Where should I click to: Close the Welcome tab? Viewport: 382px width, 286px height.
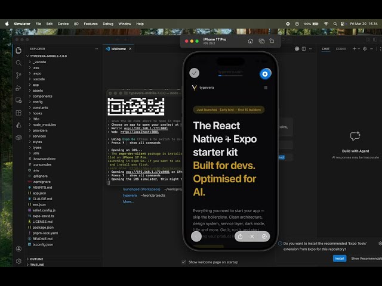[x=130, y=49]
